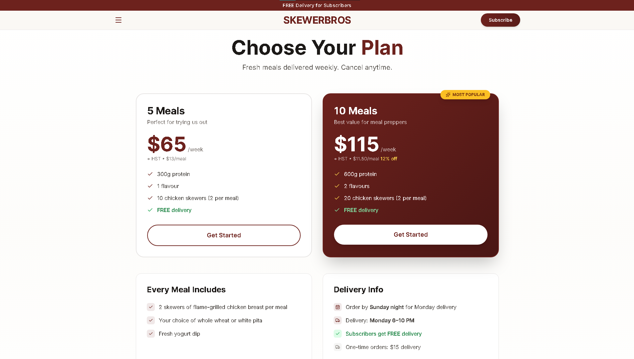Click the sparkle icon on Most Popular badge
The width and height of the screenshot is (634, 359).
click(x=448, y=95)
